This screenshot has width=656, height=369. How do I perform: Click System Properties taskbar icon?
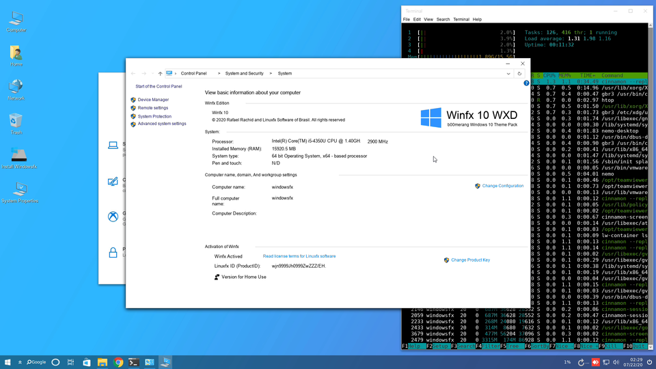165,362
